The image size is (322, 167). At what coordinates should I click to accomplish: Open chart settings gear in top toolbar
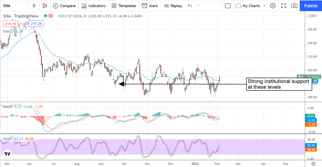(273, 6)
